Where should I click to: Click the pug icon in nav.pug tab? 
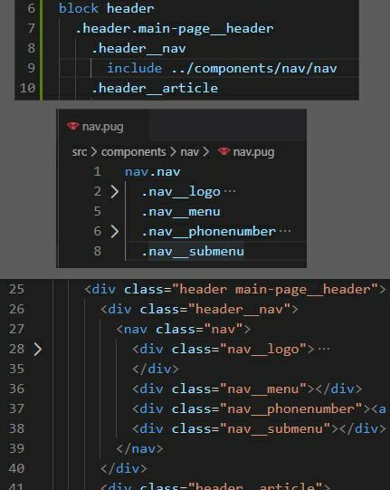click(72, 126)
